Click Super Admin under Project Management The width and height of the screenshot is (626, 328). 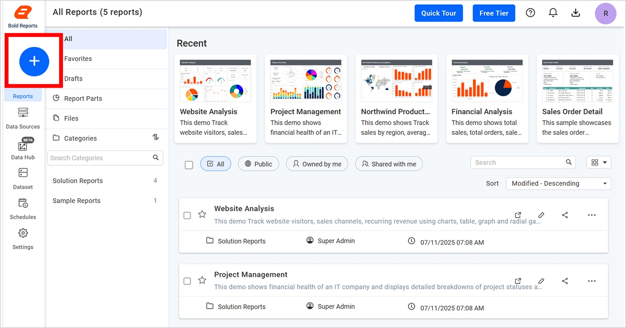pos(330,306)
